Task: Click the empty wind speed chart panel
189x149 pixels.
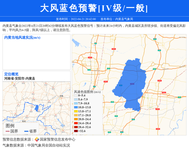Action: coord(37,52)
